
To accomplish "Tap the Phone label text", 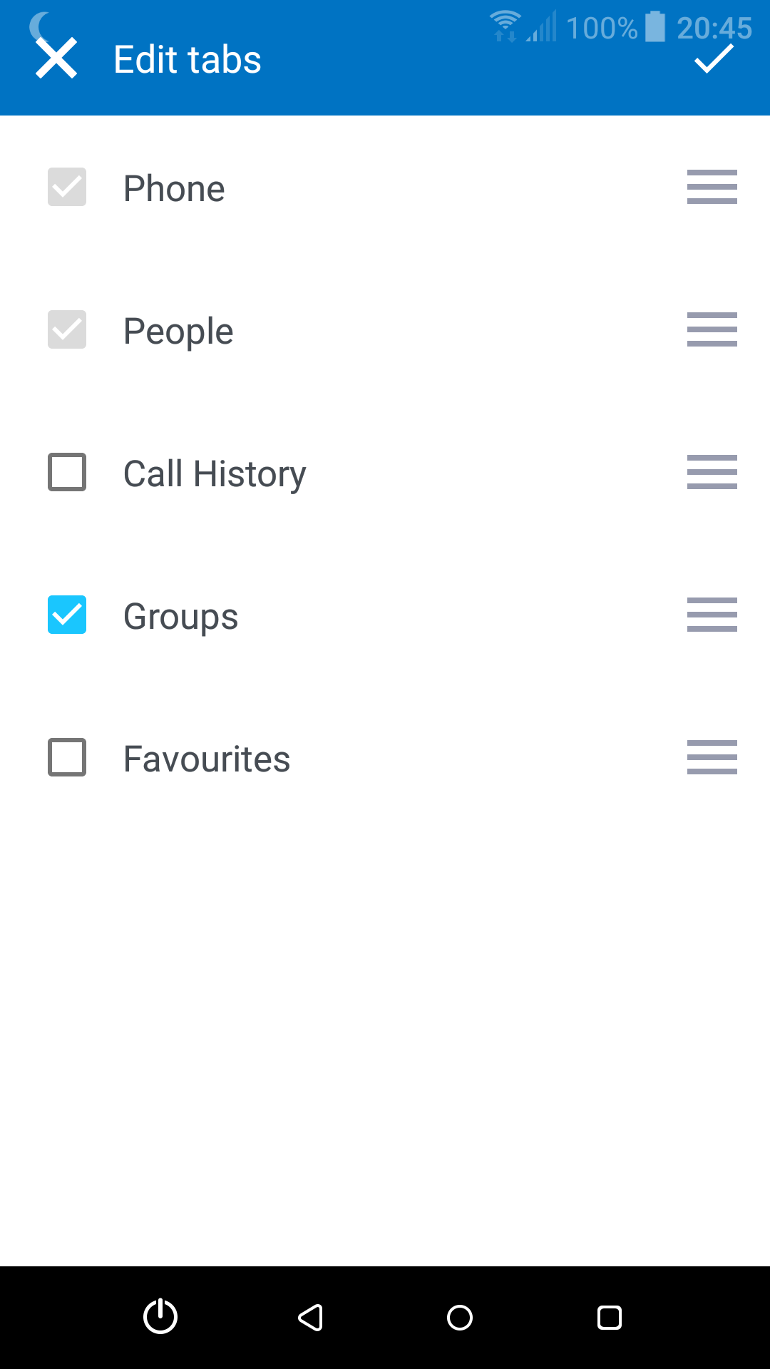I will tap(174, 189).
